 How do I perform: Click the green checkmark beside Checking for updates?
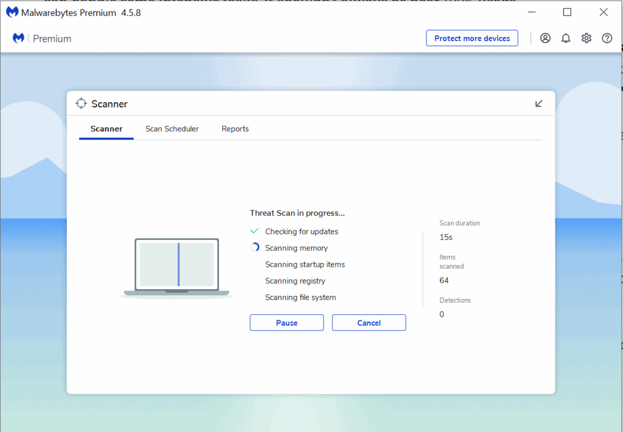pyautogui.click(x=254, y=231)
